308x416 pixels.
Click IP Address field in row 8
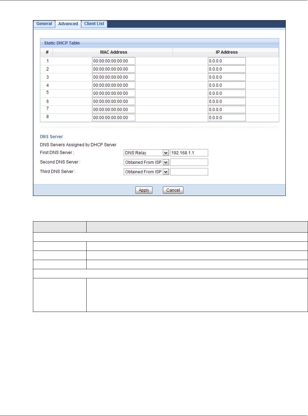[x=227, y=118]
